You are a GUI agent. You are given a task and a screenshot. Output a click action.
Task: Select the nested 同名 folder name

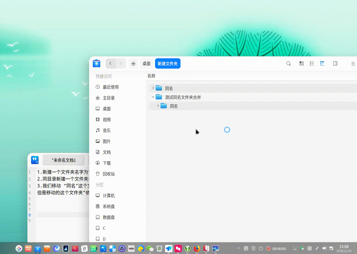(x=174, y=106)
